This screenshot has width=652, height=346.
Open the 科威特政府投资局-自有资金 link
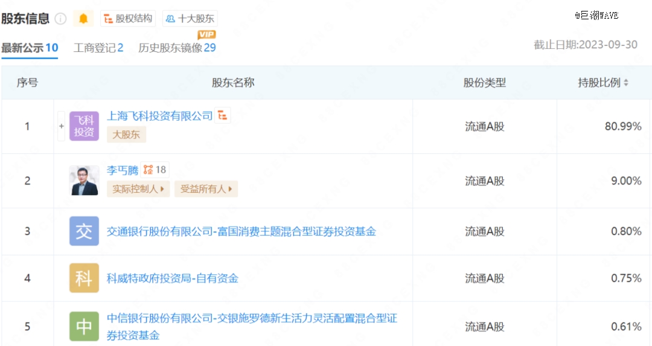(x=173, y=278)
